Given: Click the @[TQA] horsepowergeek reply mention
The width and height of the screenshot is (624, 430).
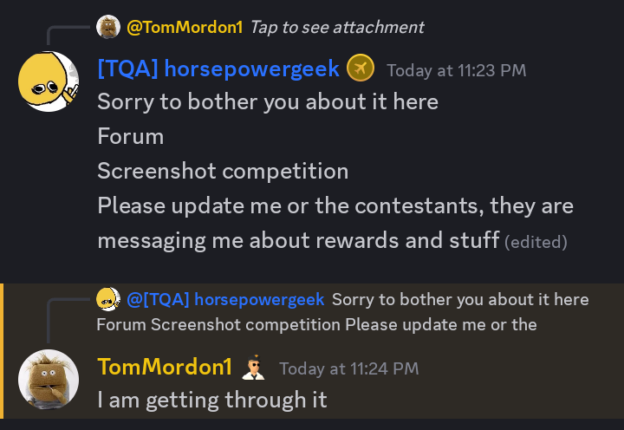Looking at the screenshot, I should click(225, 299).
